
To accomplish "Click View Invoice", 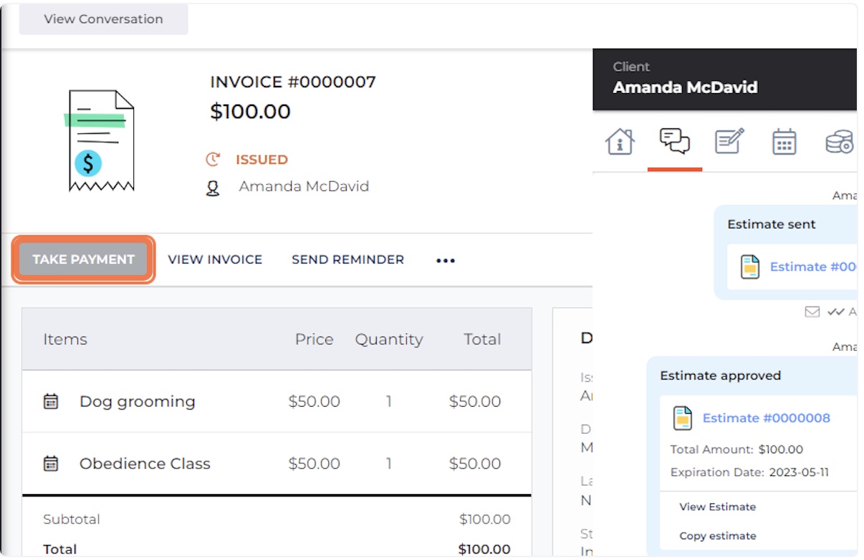I will (x=215, y=259).
